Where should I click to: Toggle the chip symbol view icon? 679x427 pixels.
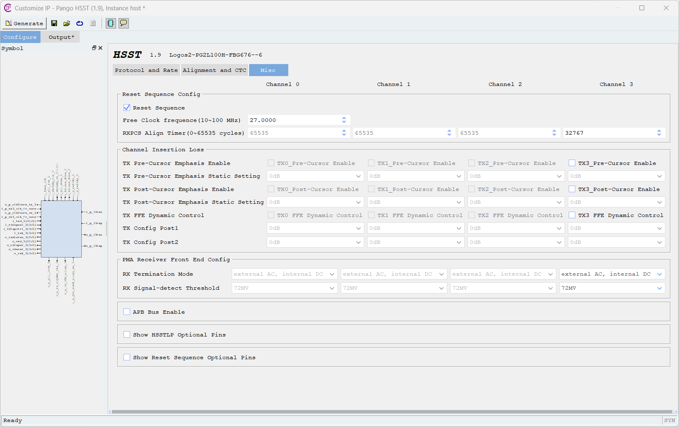pyautogui.click(x=111, y=23)
